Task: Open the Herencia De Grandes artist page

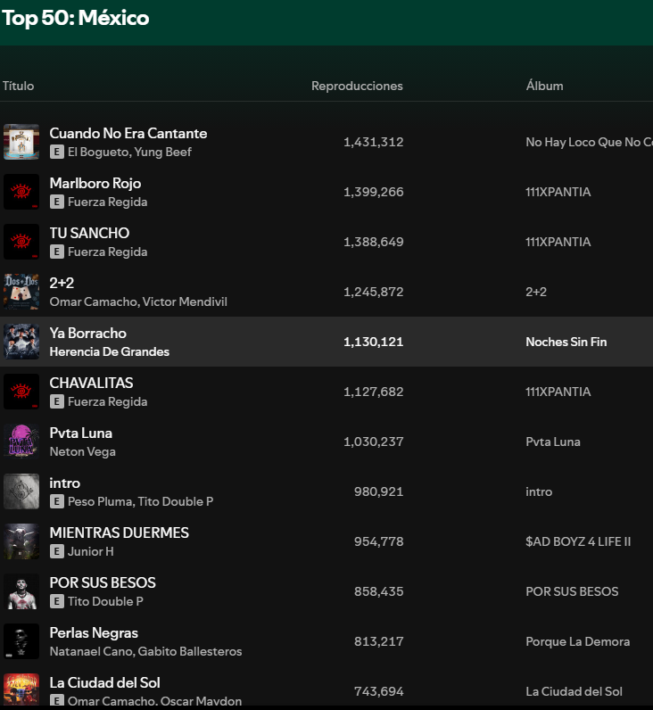Action: click(x=109, y=351)
